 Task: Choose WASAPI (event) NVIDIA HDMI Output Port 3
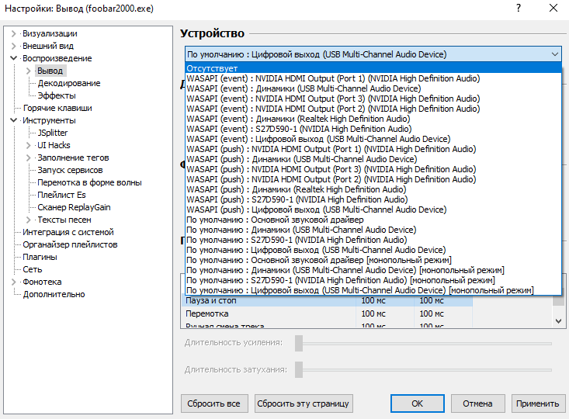point(332,99)
